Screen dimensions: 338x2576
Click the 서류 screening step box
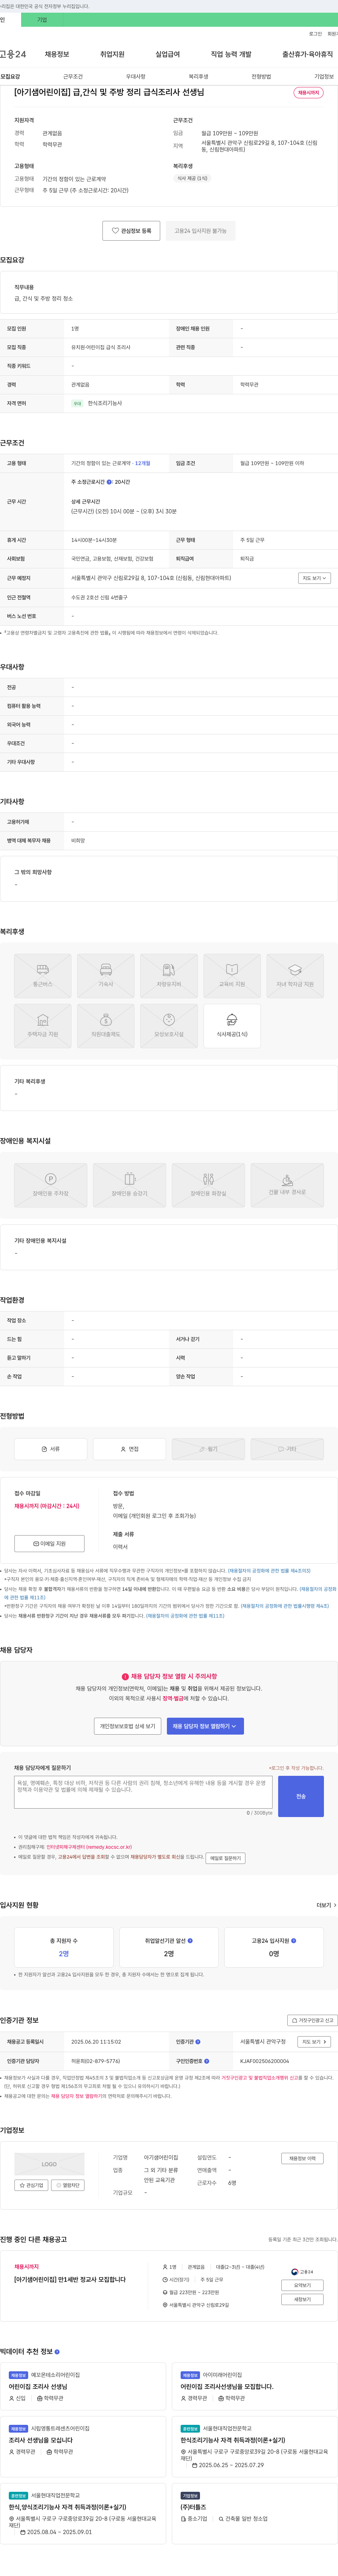[x=51, y=1449]
